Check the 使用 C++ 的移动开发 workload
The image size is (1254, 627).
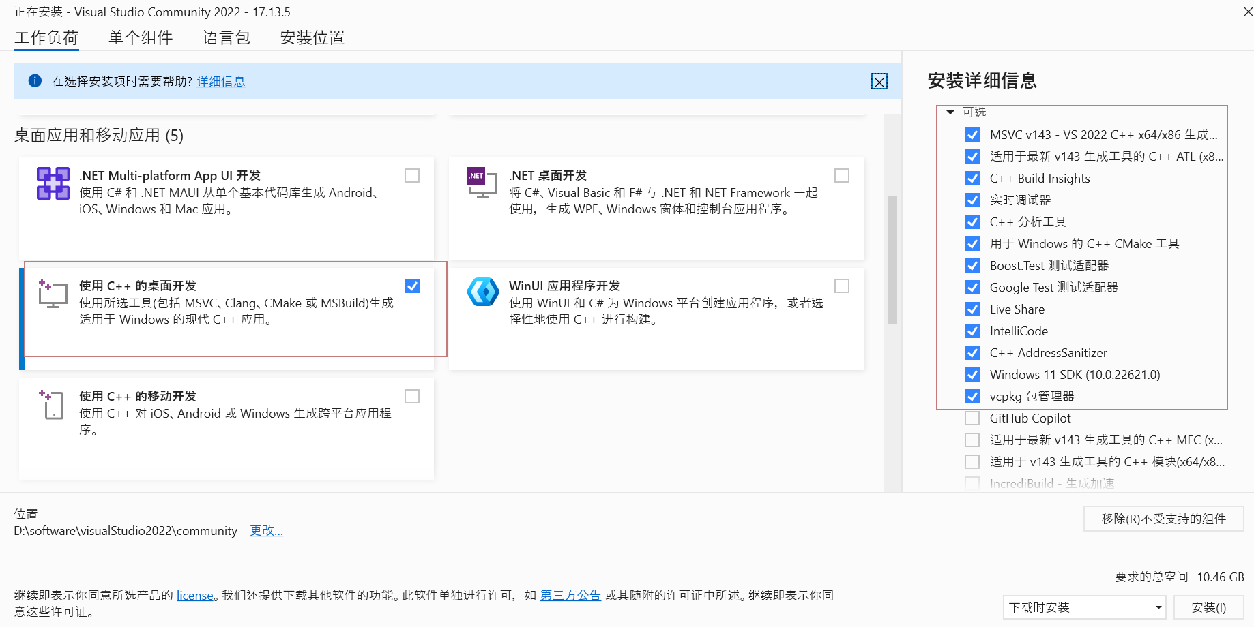tap(412, 397)
